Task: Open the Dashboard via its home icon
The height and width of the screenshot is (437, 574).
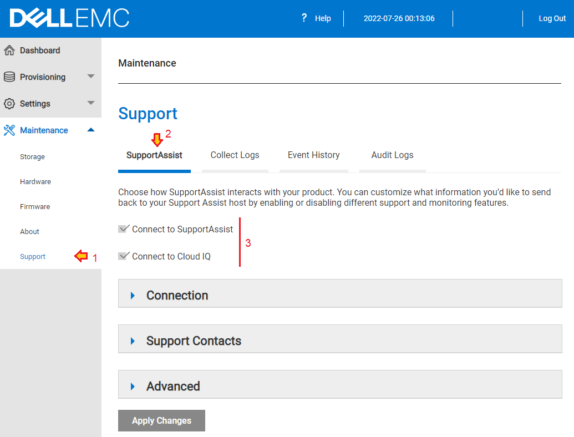Action: click(11, 50)
